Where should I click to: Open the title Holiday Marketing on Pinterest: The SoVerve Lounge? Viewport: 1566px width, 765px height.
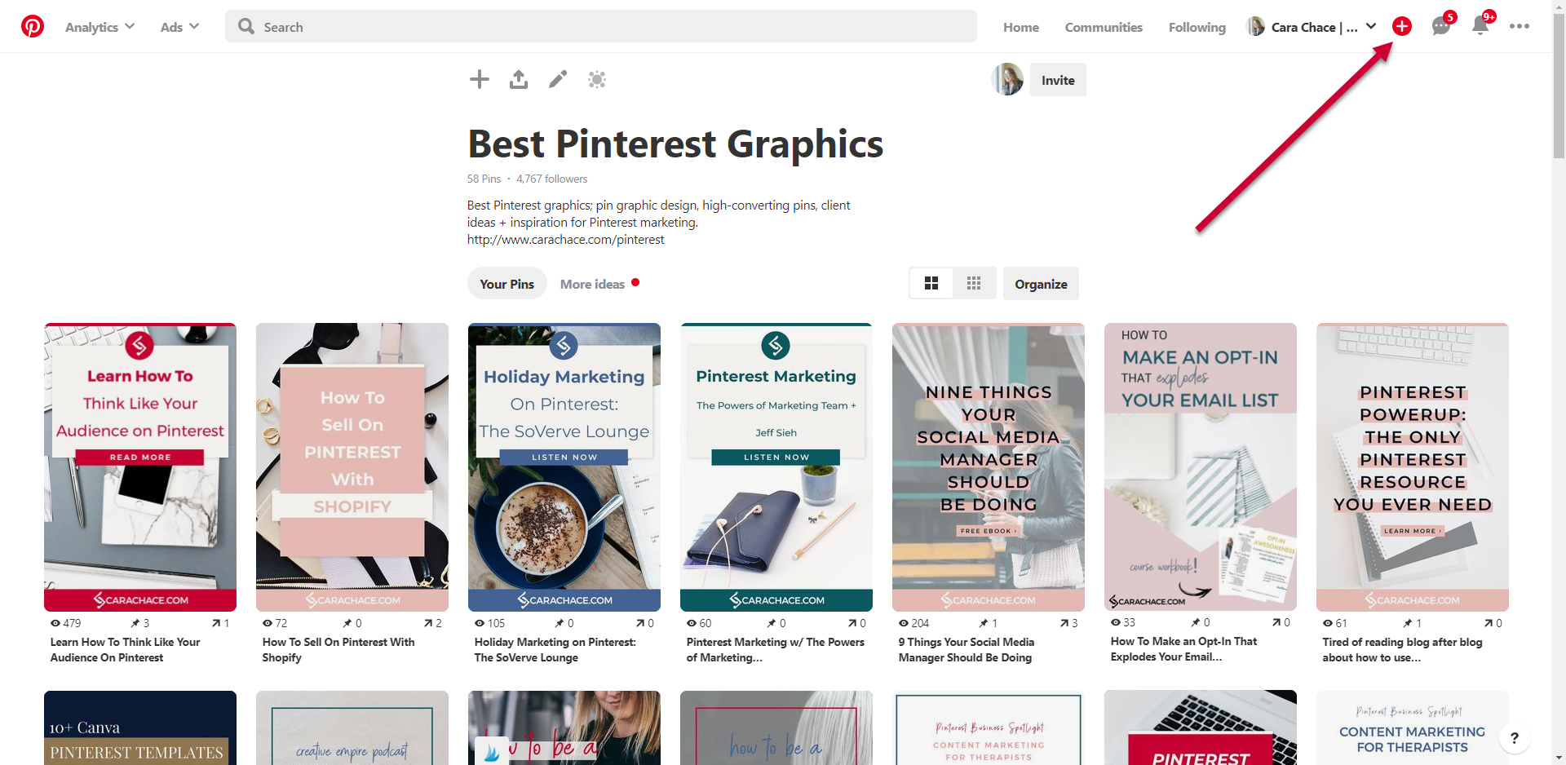[555, 650]
